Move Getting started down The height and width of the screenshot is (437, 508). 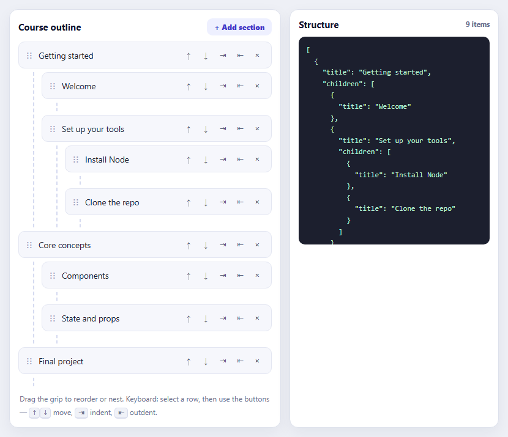[206, 56]
